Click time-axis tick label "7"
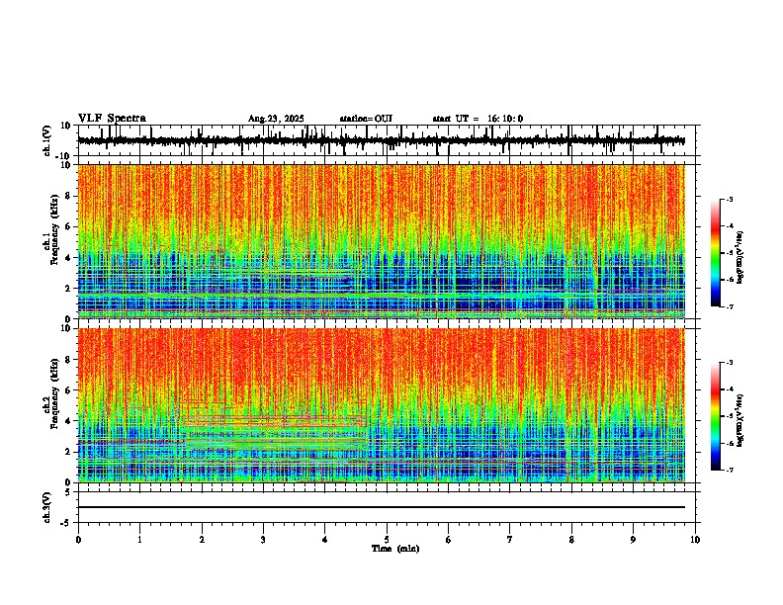Image resolution: width=783 pixels, height=605 pixels. (510, 540)
